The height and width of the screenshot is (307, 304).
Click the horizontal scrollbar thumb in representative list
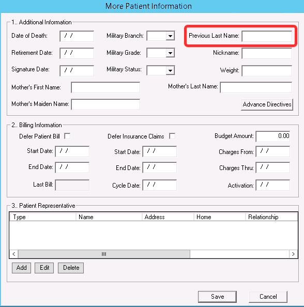104,254
